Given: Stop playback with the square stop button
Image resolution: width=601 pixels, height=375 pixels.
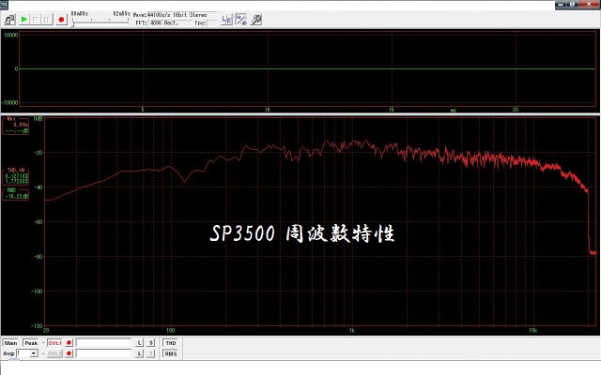Looking at the screenshot, I should 36,20.
